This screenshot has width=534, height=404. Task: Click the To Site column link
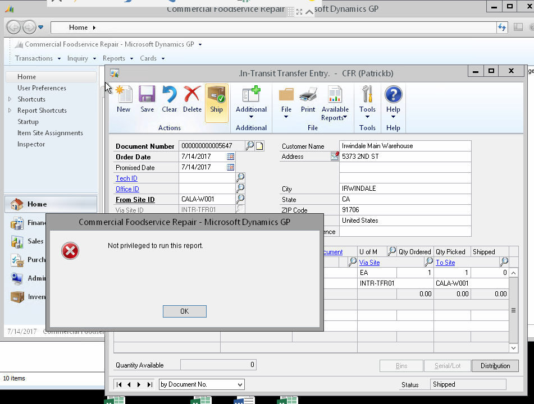click(x=445, y=263)
